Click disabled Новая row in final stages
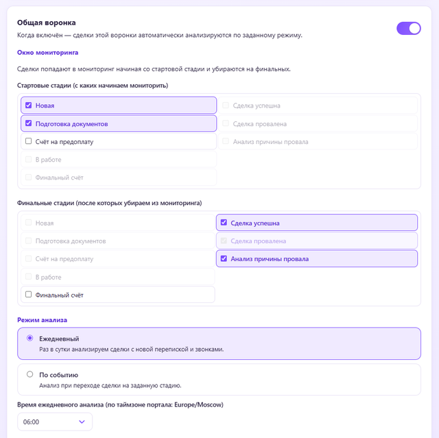 [118, 223]
